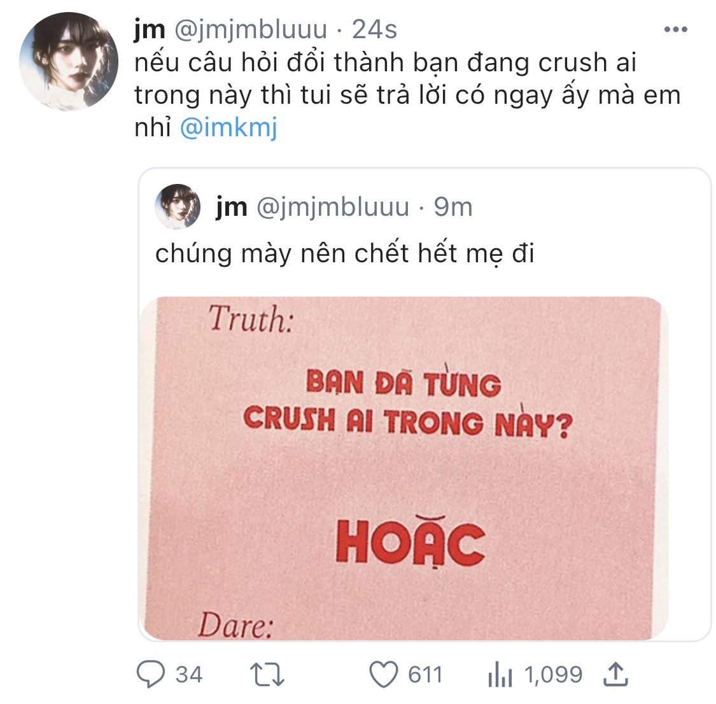Open @jmjmbluuu handle in main tweet
This screenshot has height=704, width=716.
[x=251, y=30]
